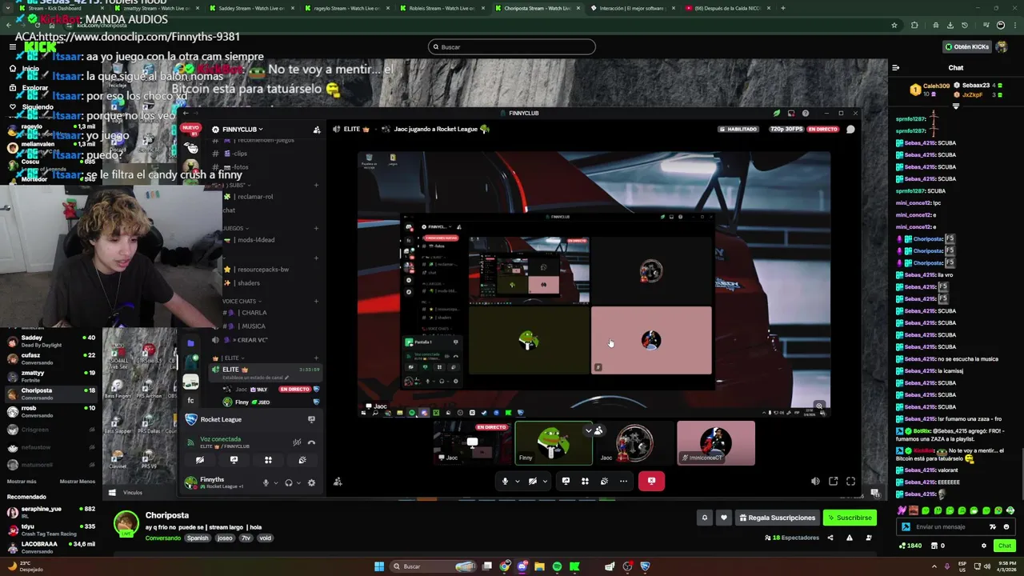Toggle noise suppression beside Voz conectada
The width and height of the screenshot is (1024, 576).
[297, 442]
